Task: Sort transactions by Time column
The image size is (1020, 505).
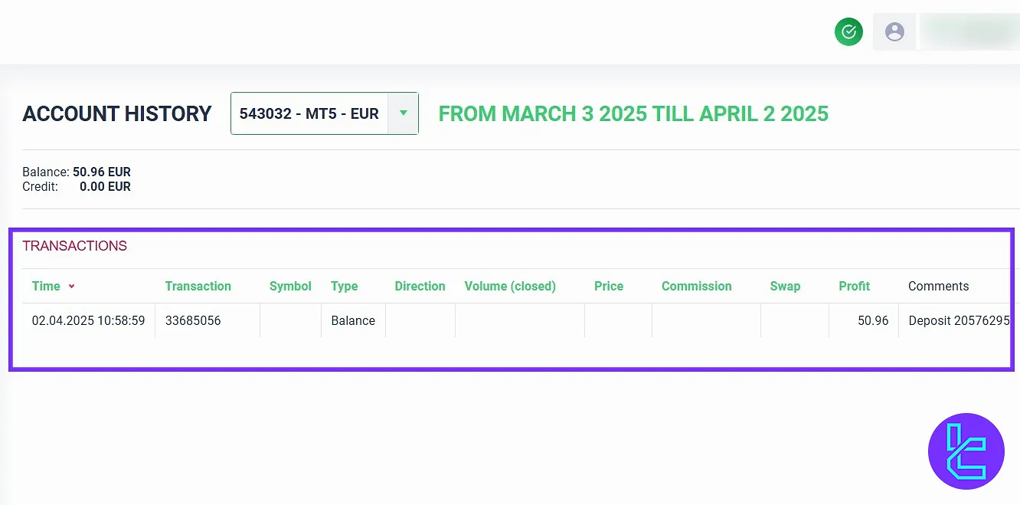Action: pyautogui.click(x=46, y=286)
